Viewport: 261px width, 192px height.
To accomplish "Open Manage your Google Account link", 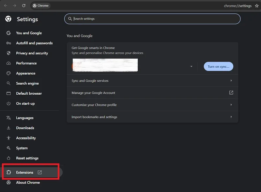I will pyautogui.click(x=152, y=93).
